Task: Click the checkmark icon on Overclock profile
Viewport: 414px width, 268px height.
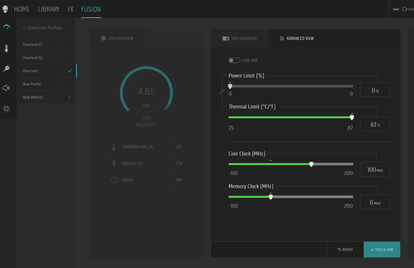Action: point(70,71)
